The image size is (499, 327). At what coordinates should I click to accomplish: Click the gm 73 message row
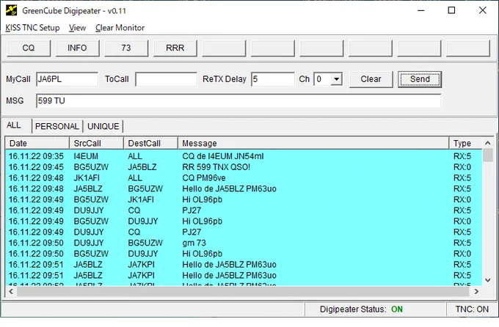pos(244,243)
